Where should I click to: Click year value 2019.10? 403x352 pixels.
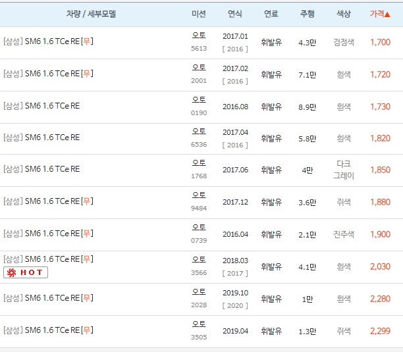point(236,293)
